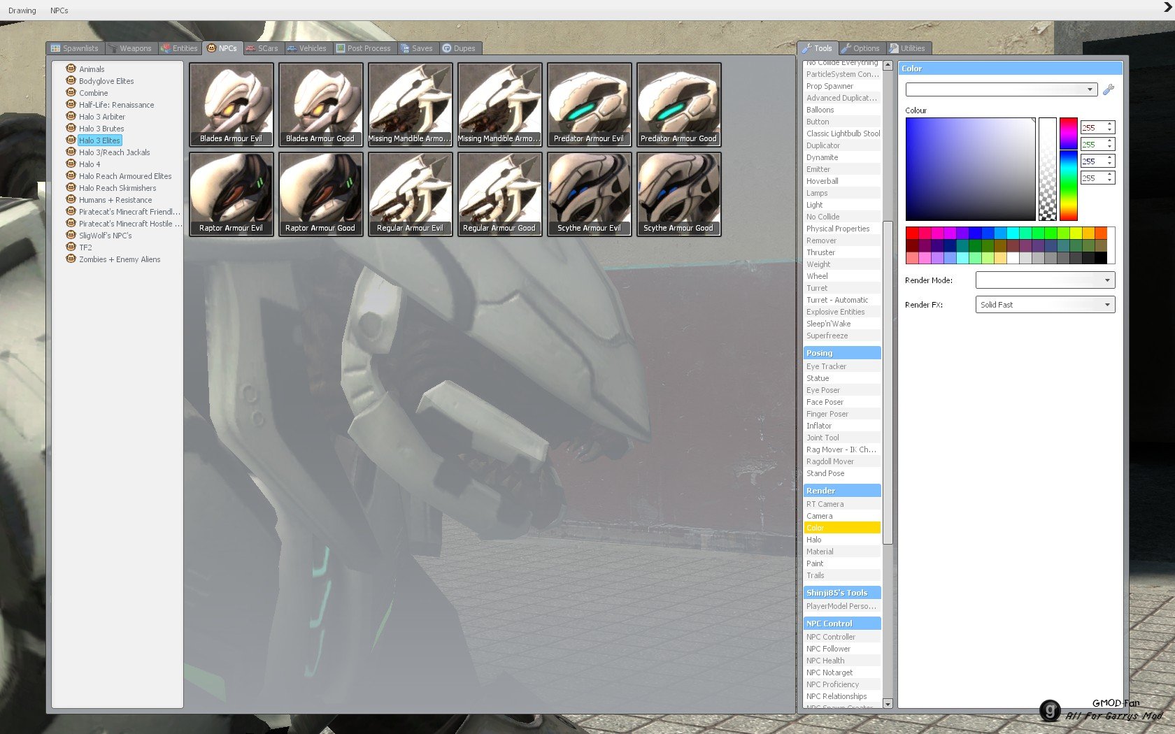Open the Render Mode dropdown
1175x734 pixels.
[1045, 280]
